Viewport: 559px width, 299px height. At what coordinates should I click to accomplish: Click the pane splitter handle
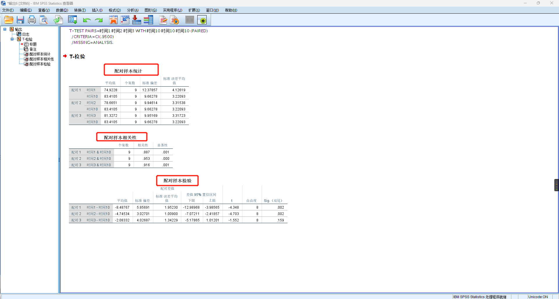pos(59,160)
